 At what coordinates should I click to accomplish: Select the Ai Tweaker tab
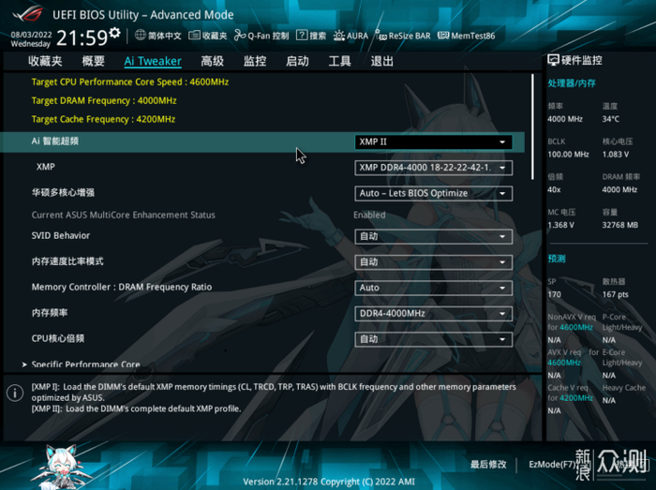153,61
